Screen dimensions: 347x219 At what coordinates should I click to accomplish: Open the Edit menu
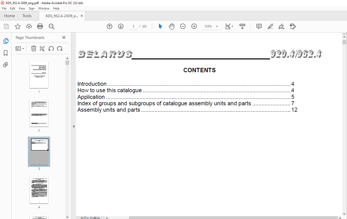click(13, 8)
